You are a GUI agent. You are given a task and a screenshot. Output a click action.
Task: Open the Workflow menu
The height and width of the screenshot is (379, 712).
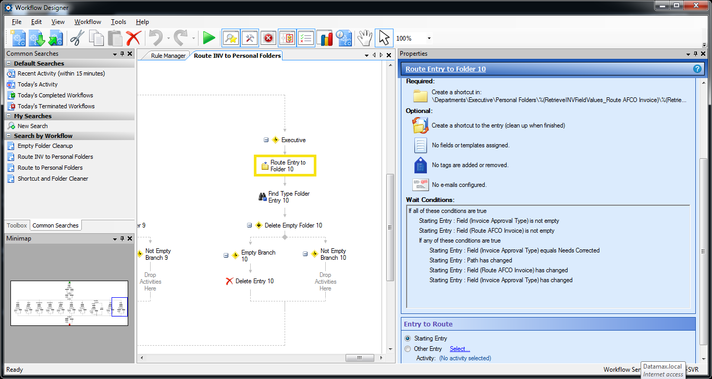click(88, 22)
